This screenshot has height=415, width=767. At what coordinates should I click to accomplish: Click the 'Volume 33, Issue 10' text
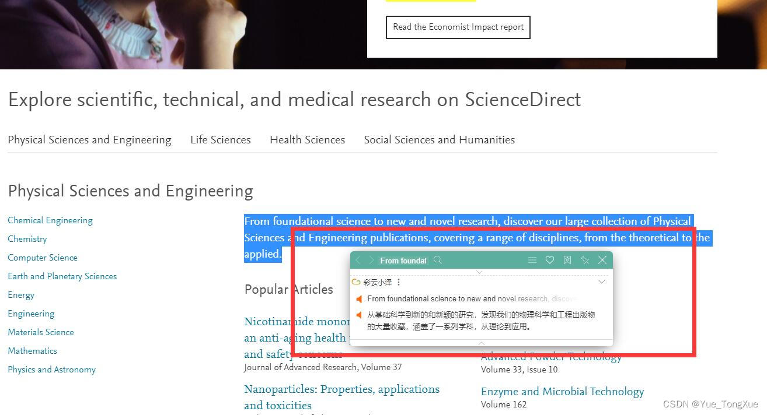[x=520, y=370]
